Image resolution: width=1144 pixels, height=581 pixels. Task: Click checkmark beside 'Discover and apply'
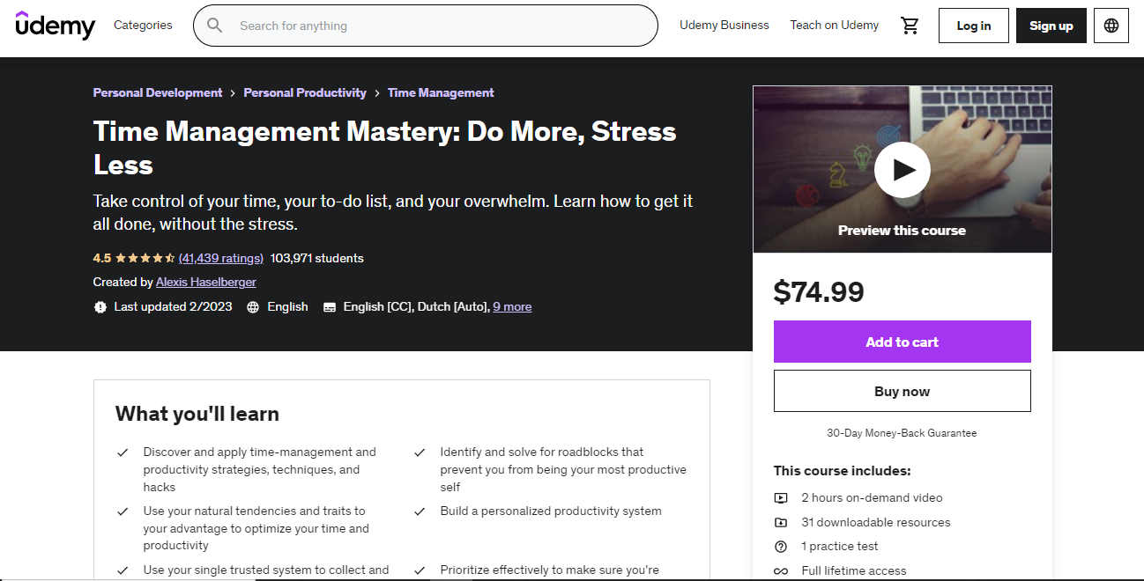tap(123, 452)
